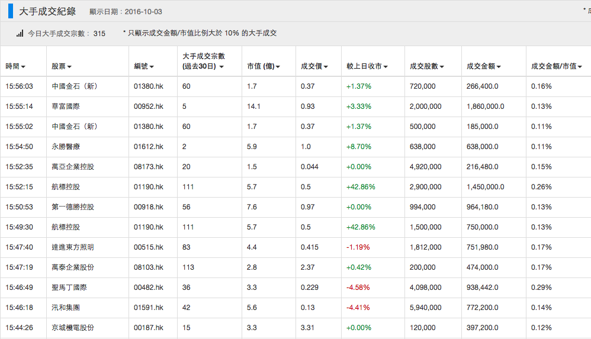Click the bar chart icon beside 今日大手成交宗數
The height and width of the screenshot is (339, 591).
(20, 33)
